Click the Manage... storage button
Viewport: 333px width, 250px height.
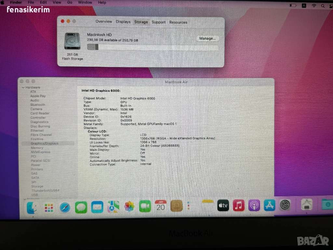coord(207,38)
